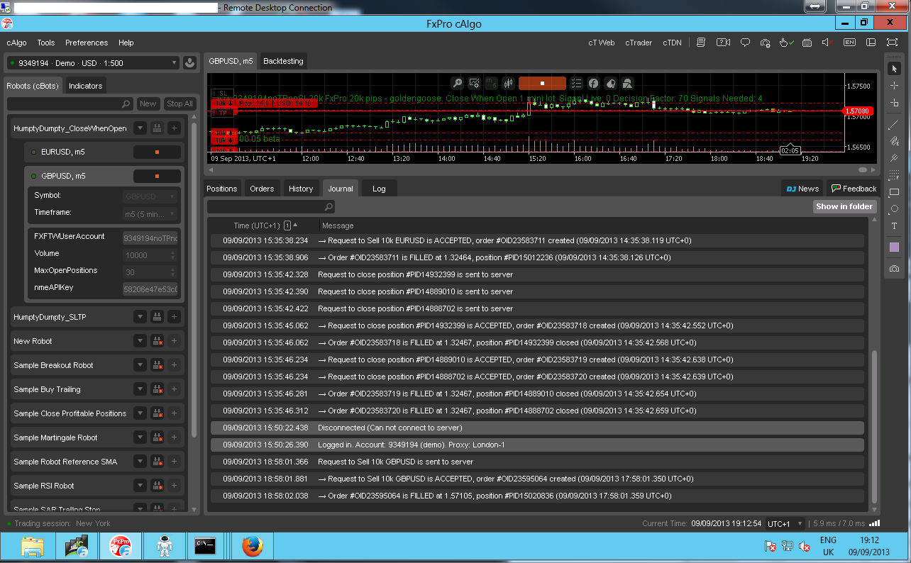
Task: Expand Sample Breakout Robot dropdown arrow
Action: 140,365
